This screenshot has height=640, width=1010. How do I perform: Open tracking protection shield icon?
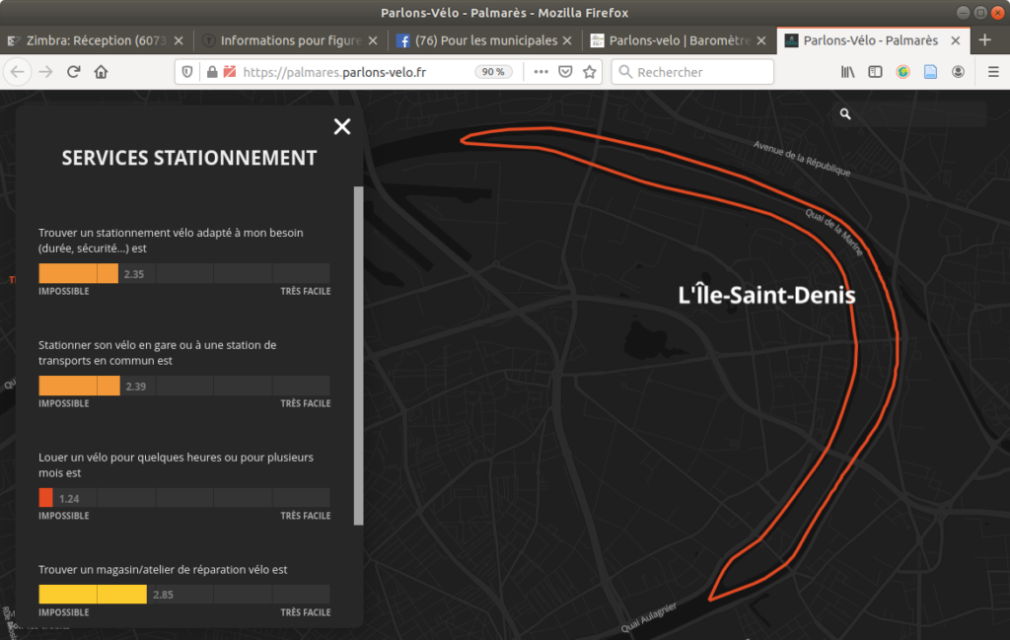pyautogui.click(x=186, y=72)
